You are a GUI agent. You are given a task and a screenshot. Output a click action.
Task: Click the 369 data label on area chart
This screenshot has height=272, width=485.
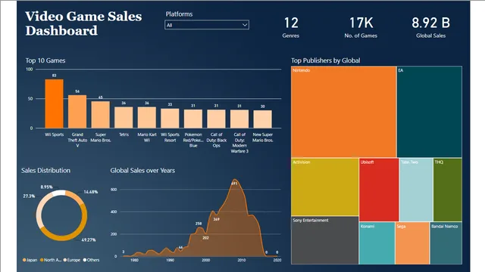pyautogui.click(x=216, y=219)
